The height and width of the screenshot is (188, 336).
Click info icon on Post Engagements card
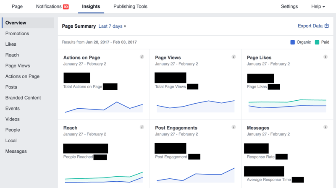234,127
